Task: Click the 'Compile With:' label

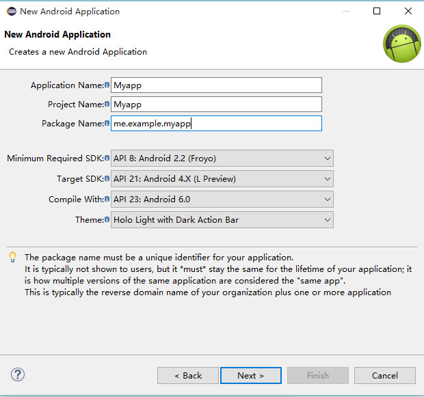Action: tap(77, 199)
